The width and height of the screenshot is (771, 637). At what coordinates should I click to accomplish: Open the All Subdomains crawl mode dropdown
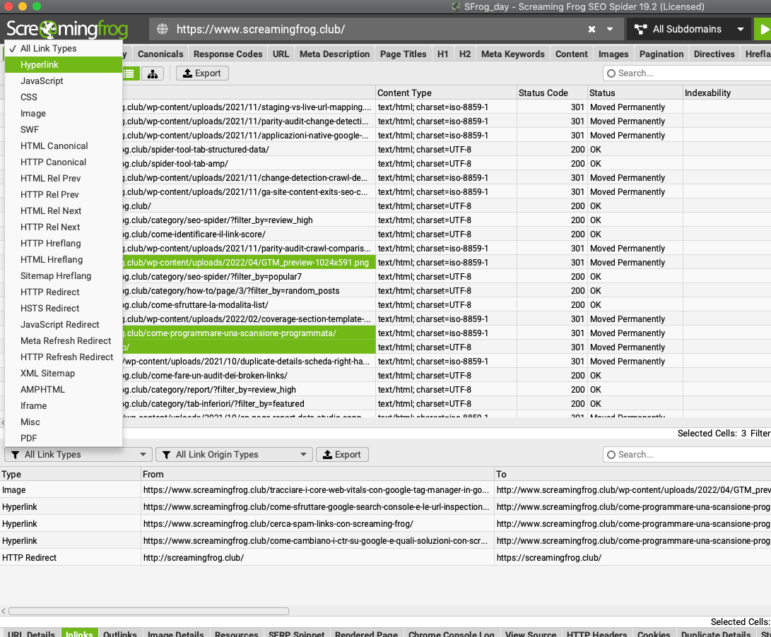(688, 29)
